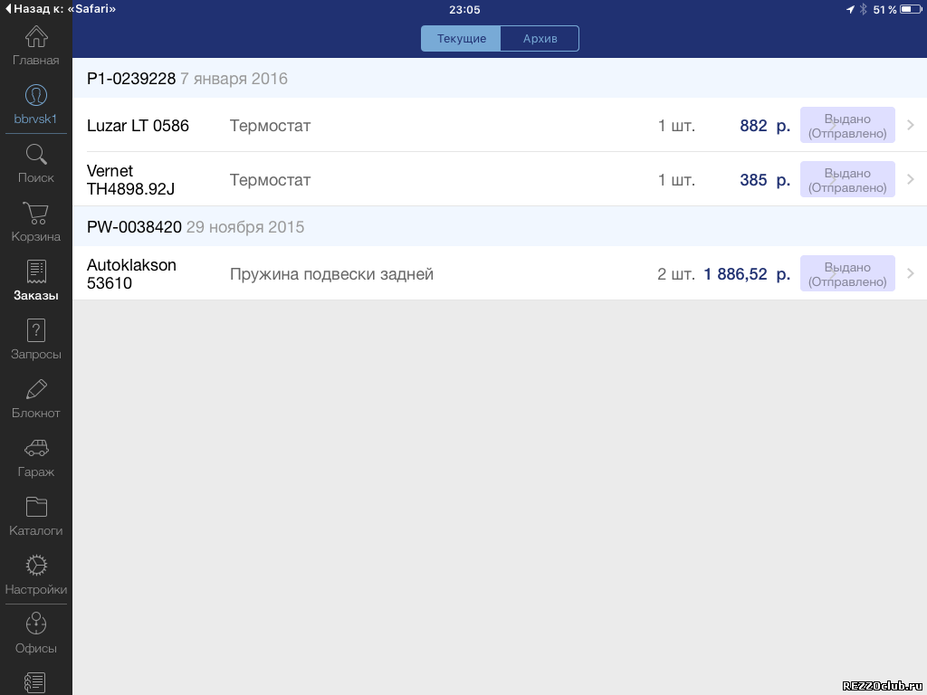Tap the Bluetooth status icon
The height and width of the screenshot is (695, 927).
tap(863, 9)
